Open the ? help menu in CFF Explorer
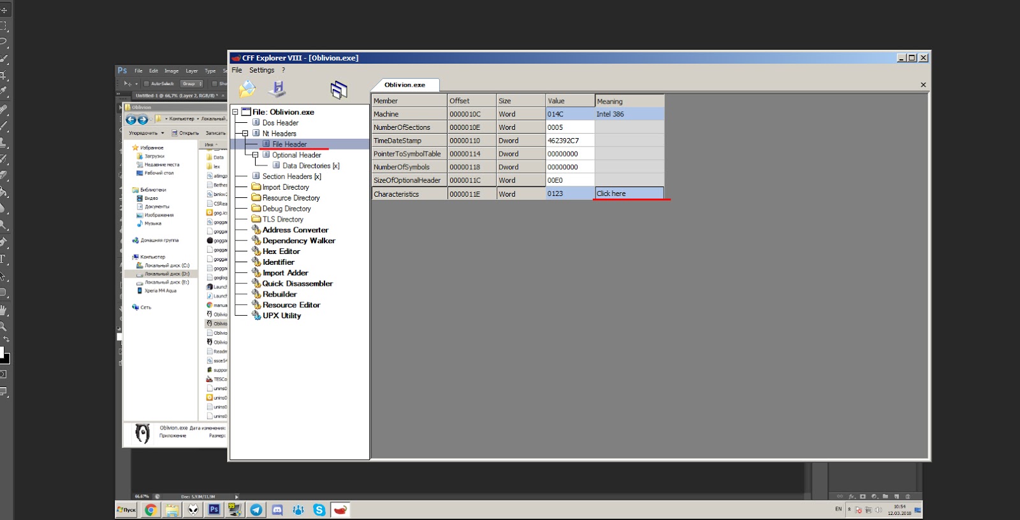This screenshot has height=520, width=1020. pos(284,70)
